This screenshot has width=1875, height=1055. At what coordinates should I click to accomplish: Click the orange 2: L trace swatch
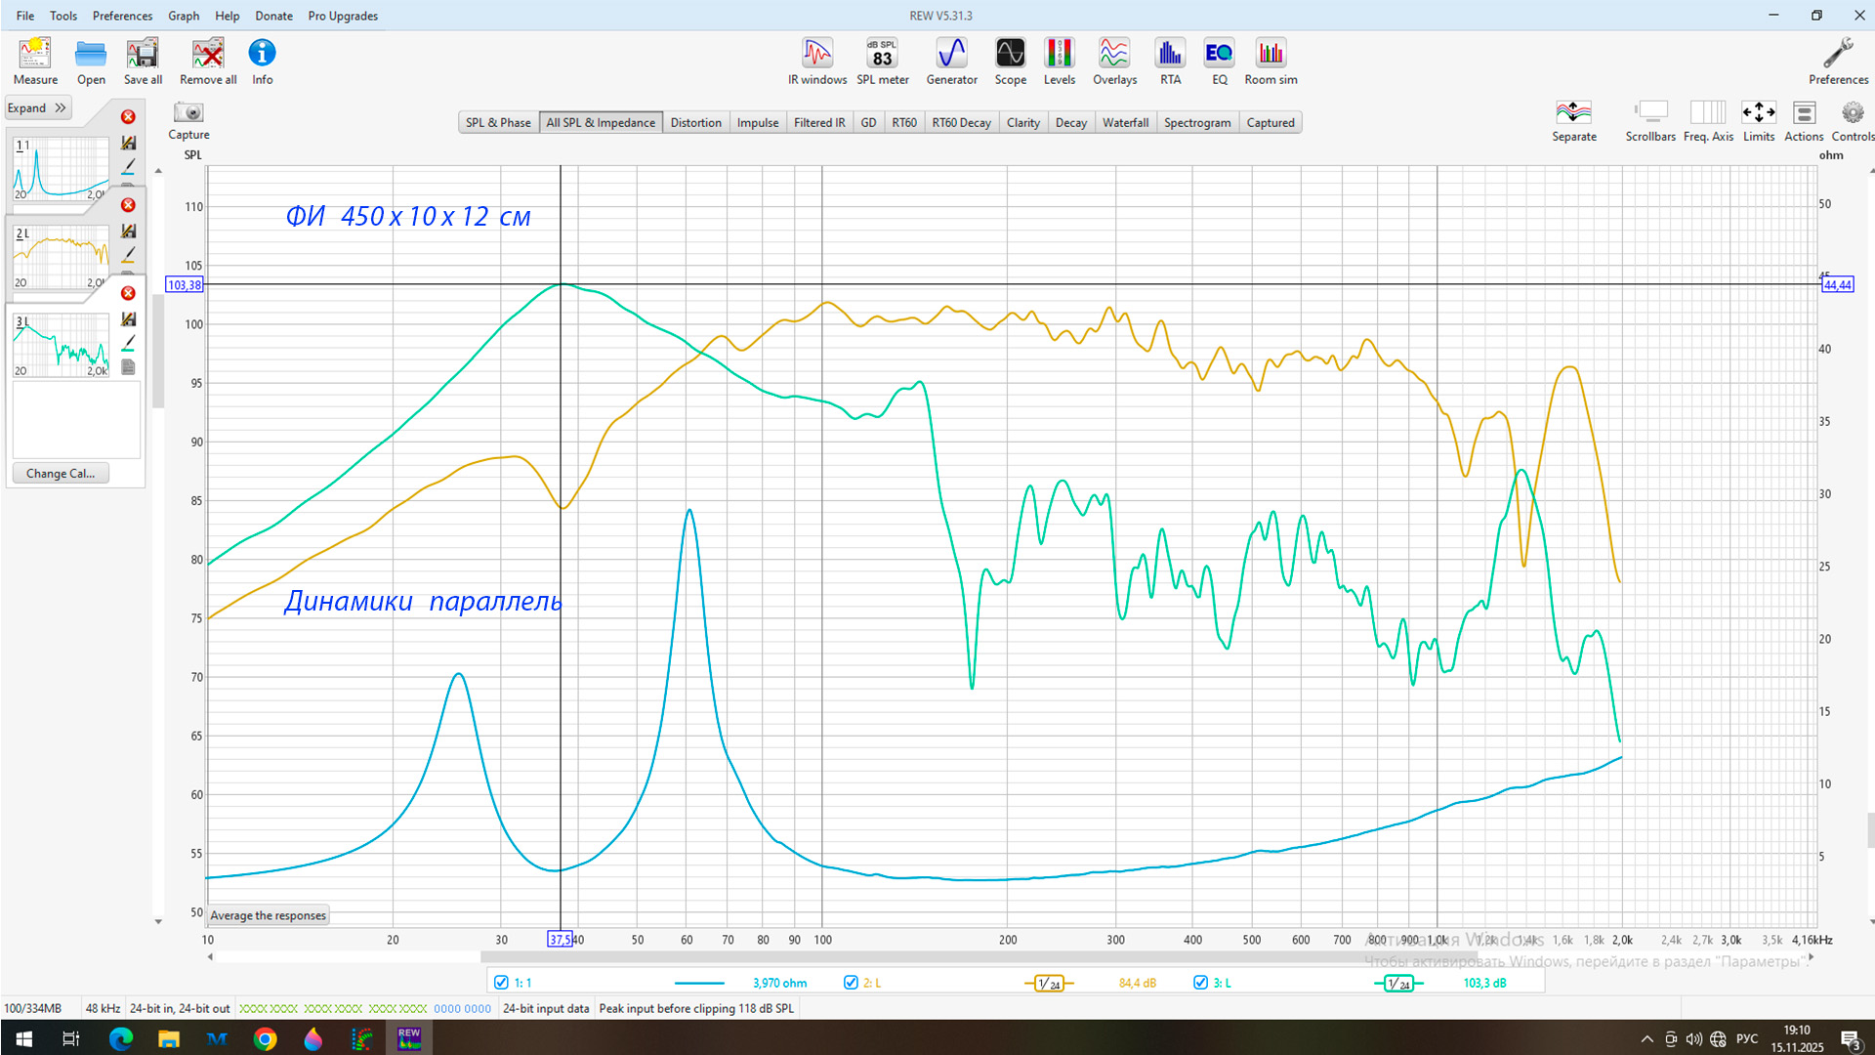pos(1049,984)
